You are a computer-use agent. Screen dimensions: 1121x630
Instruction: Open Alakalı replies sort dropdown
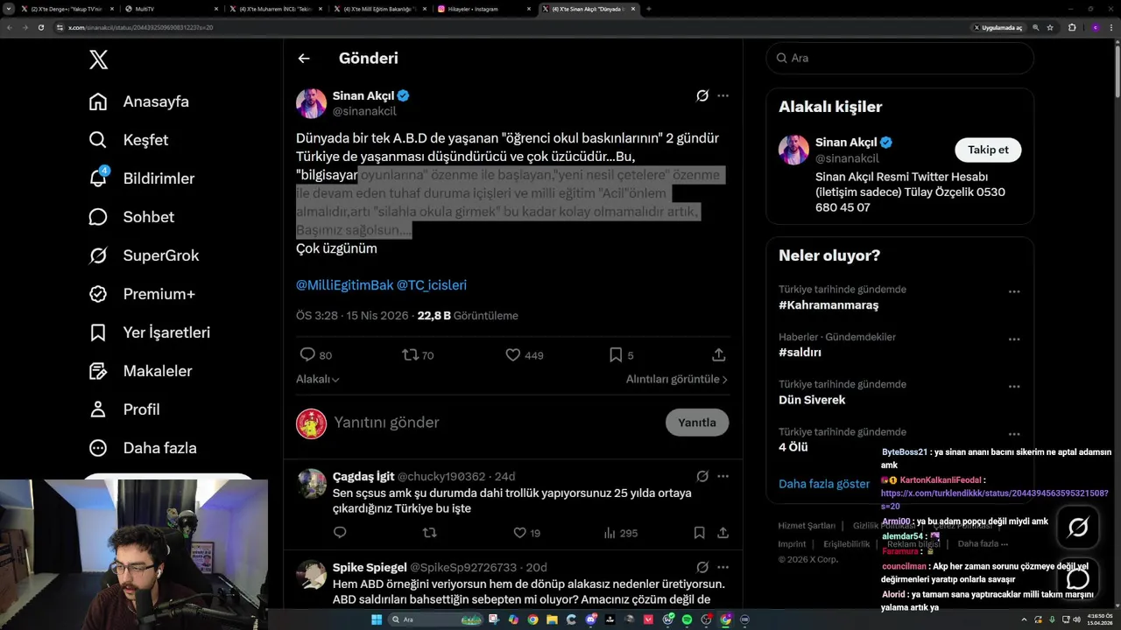click(x=318, y=380)
